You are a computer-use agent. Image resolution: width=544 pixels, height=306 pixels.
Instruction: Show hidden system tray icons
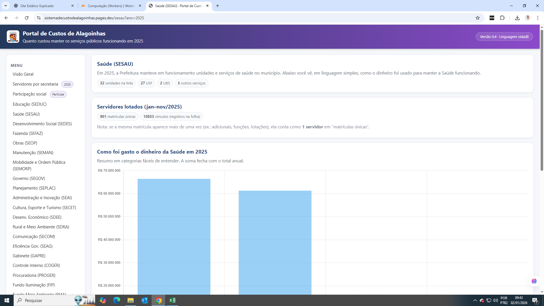(x=475, y=300)
